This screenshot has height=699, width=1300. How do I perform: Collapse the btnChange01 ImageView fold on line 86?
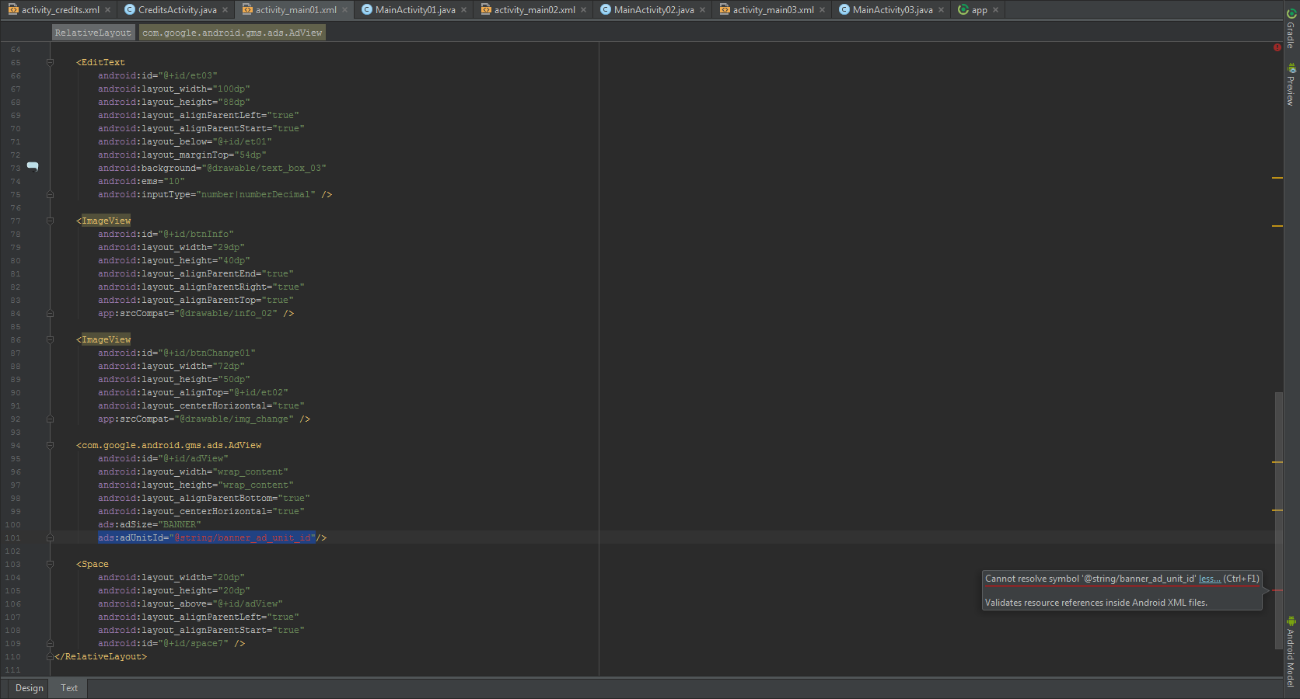50,339
